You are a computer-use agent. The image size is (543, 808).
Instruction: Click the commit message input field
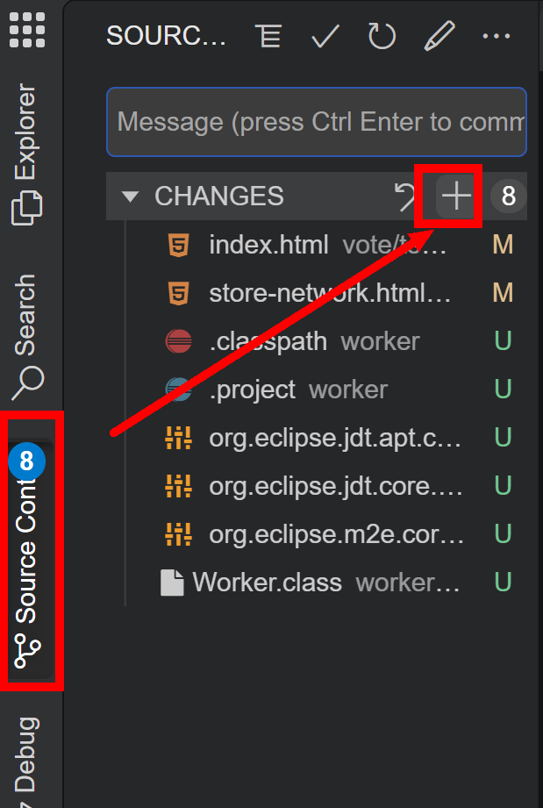click(x=316, y=121)
